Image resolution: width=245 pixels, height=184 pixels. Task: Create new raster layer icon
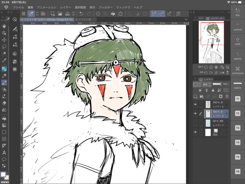[x=196, y=96]
